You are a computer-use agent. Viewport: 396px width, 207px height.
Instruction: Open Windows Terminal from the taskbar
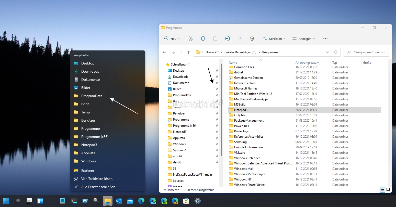click(74, 201)
